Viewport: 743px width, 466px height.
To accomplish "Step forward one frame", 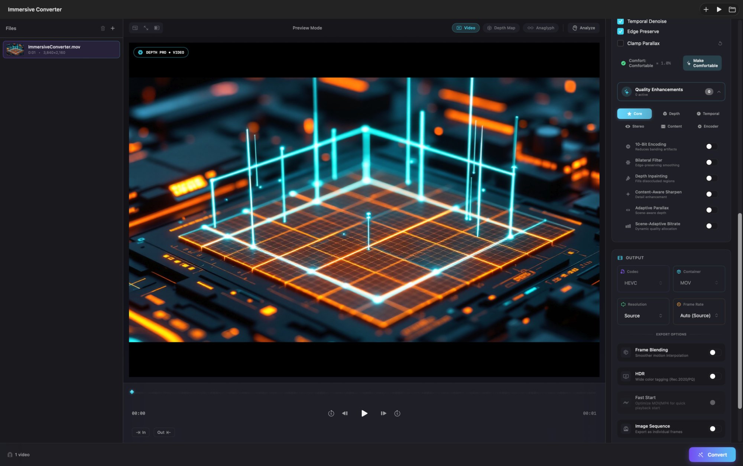I will [383, 413].
